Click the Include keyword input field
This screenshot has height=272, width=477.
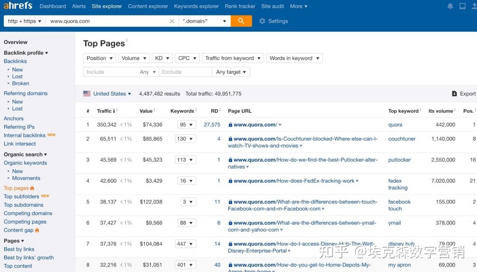[x=110, y=72]
